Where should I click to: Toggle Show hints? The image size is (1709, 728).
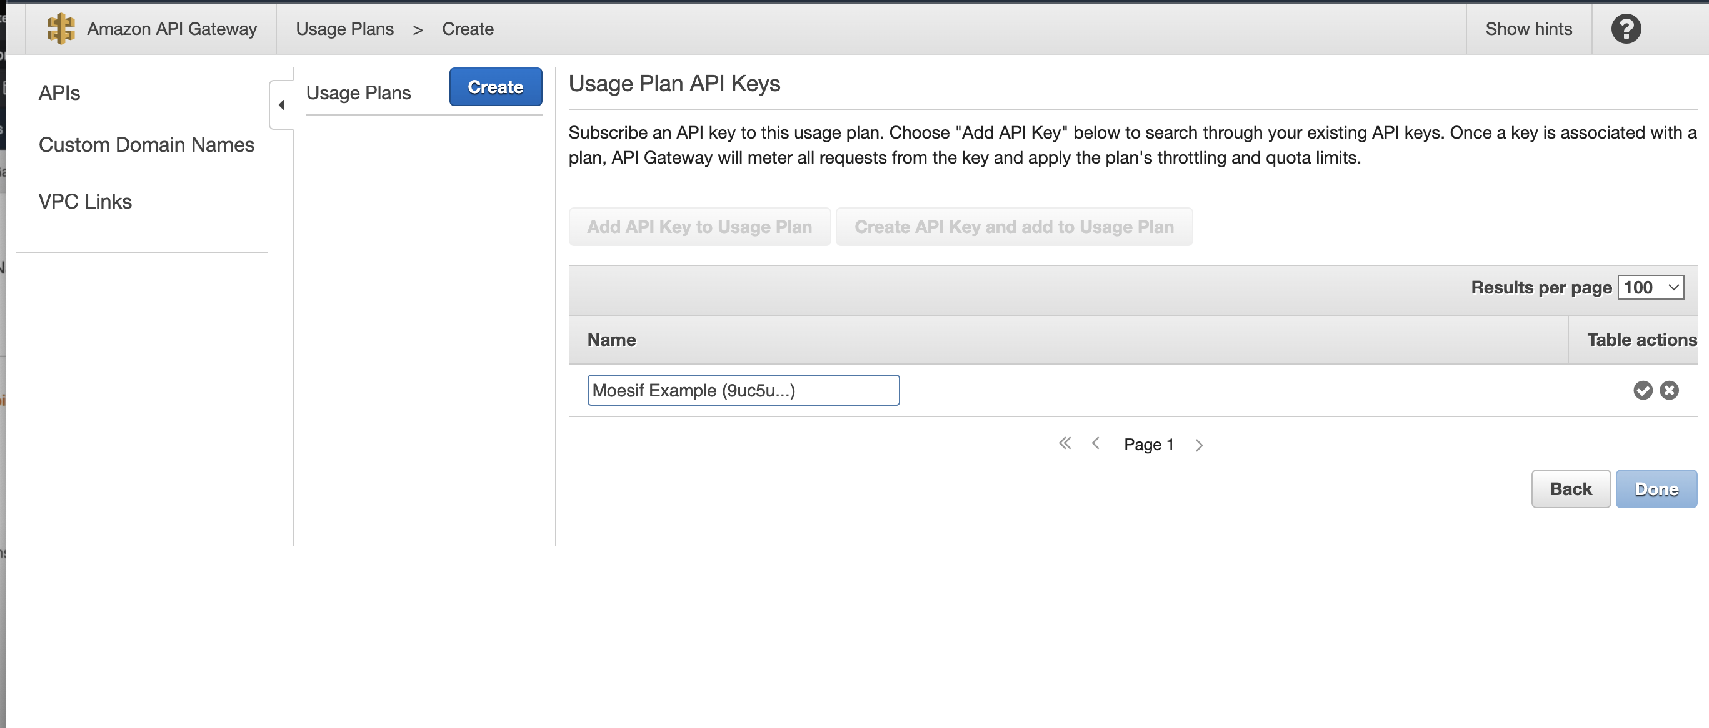click(x=1529, y=29)
